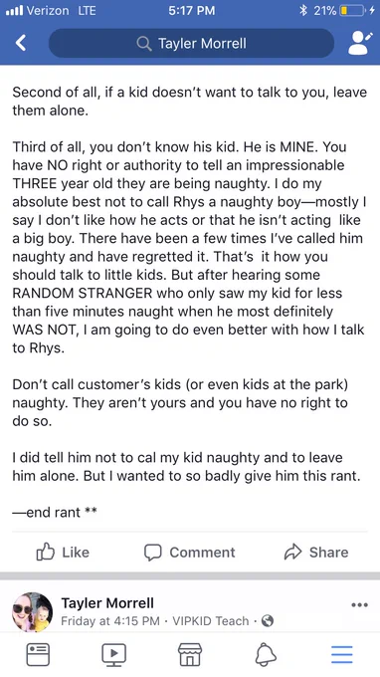Viewport: 380px width, 677px height.
Task: Tap the battery indicator in status bar
Action: (x=352, y=10)
